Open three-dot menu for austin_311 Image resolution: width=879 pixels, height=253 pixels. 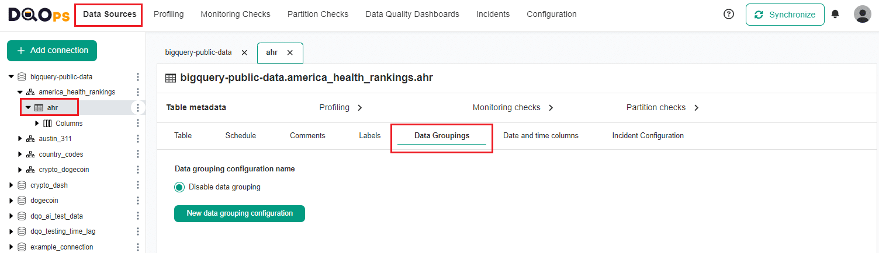click(x=138, y=139)
